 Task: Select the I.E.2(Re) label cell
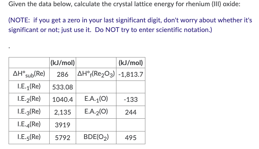coord(29,99)
